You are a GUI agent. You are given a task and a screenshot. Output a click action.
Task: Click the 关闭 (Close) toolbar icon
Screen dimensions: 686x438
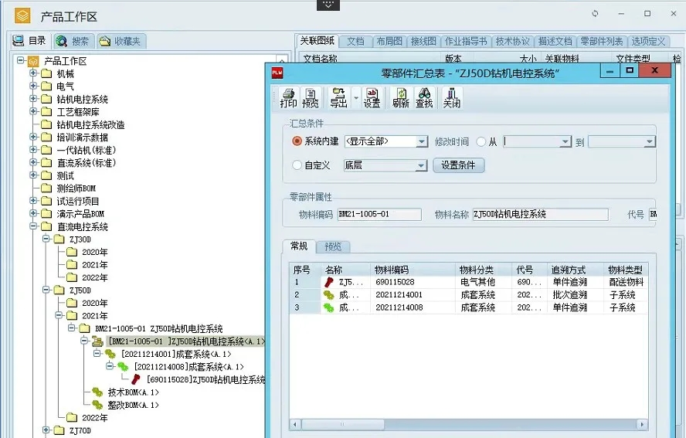click(451, 97)
